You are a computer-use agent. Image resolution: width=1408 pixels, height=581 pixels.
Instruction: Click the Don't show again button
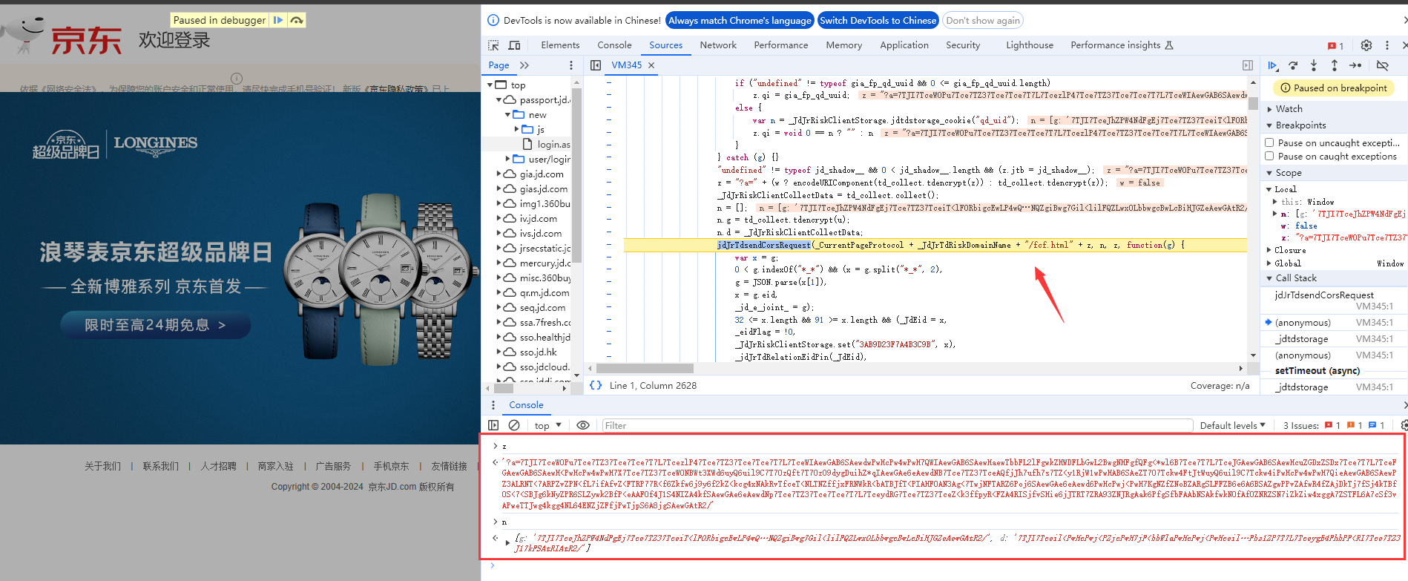[x=983, y=21]
